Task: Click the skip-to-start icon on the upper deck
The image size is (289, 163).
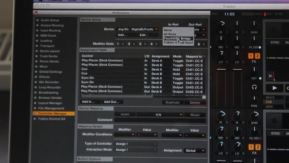Action: click(x=270, y=76)
